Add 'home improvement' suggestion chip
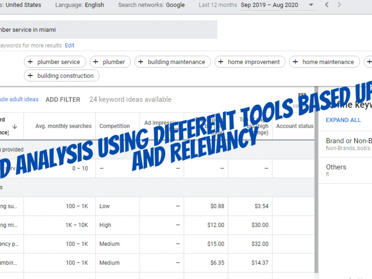The width and height of the screenshot is (372, 279). point(250,62)
